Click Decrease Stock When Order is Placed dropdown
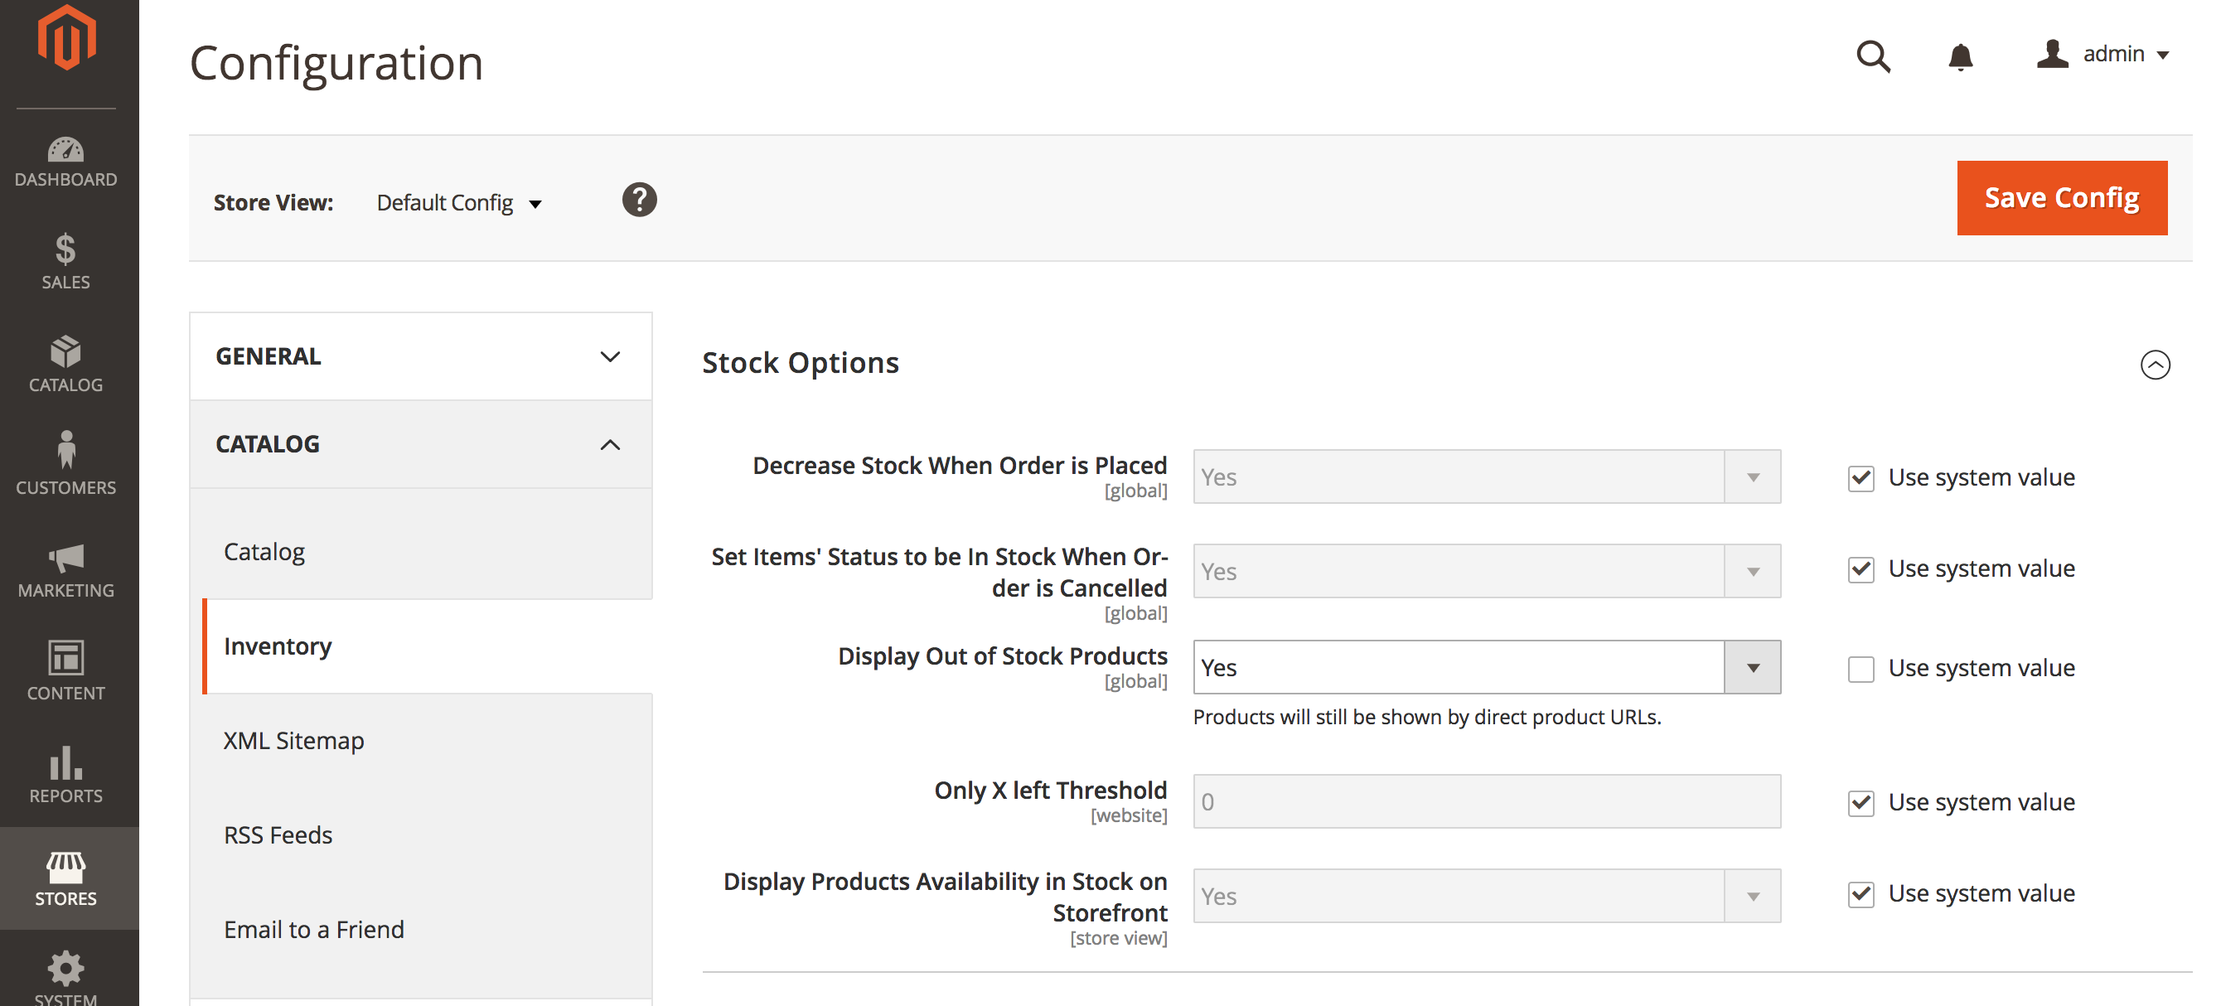 [1487, 476]
